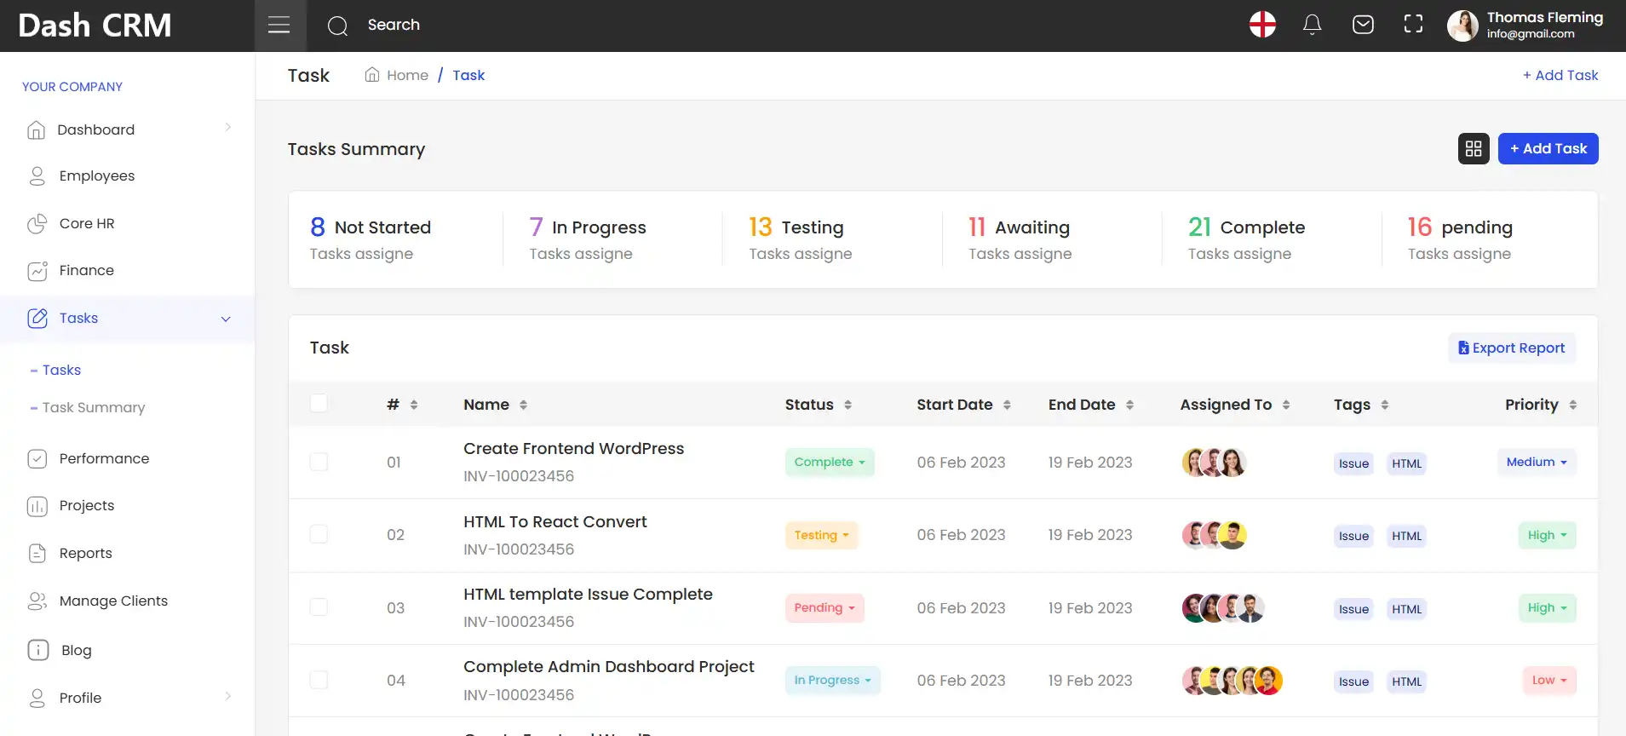Open the Tasks submenu item
This screenshot has height=736, width=1626.
coord(61,371)
